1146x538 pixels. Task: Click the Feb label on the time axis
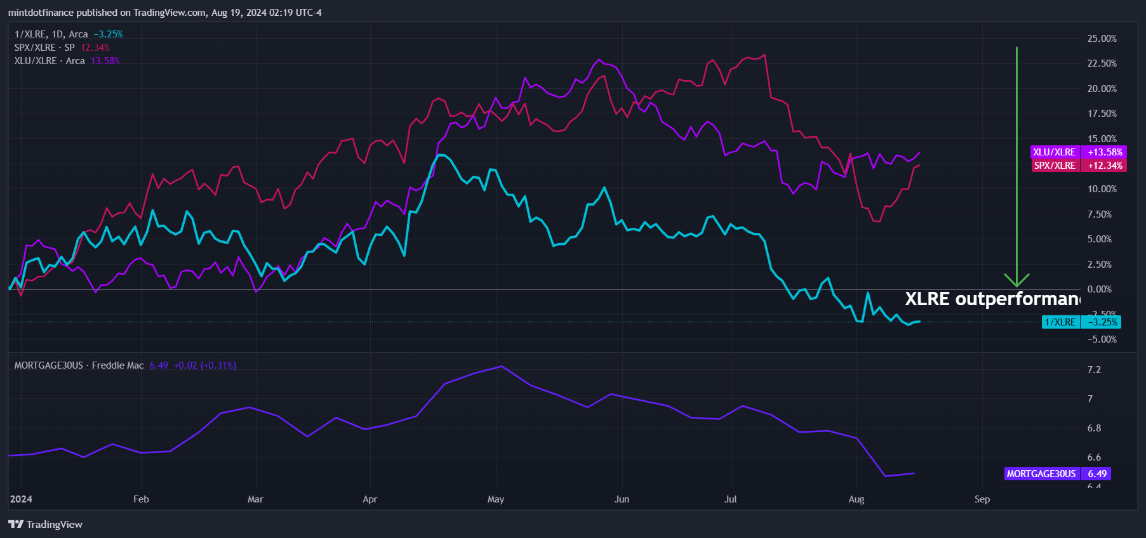pyautogui.click(x=141, y=499)
